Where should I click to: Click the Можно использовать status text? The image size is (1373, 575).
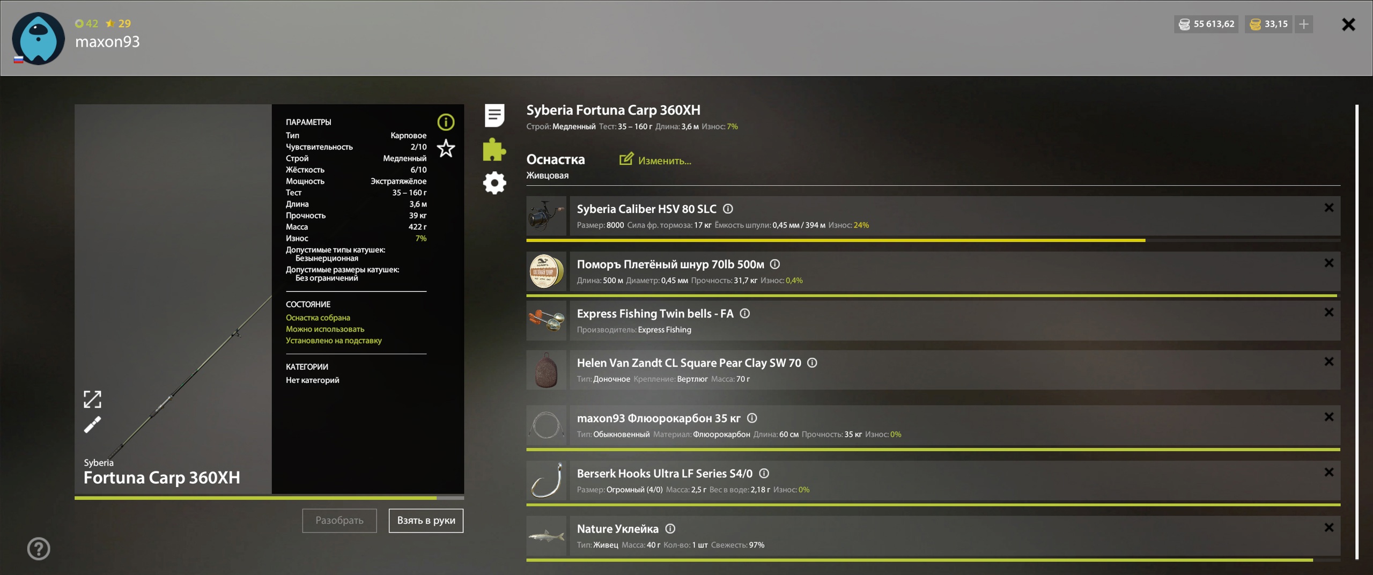324,329
